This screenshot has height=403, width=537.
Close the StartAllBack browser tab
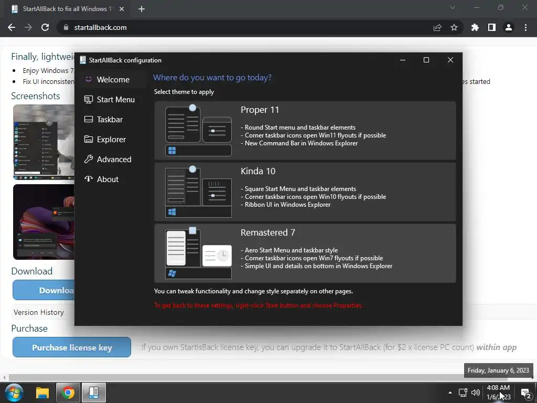coord(122,9)
